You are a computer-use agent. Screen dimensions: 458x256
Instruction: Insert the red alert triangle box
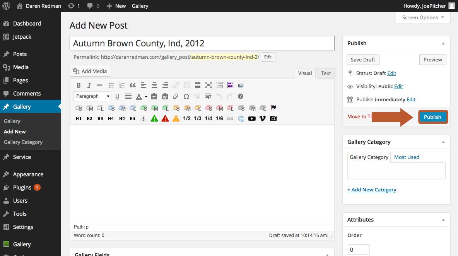(165, 118)
